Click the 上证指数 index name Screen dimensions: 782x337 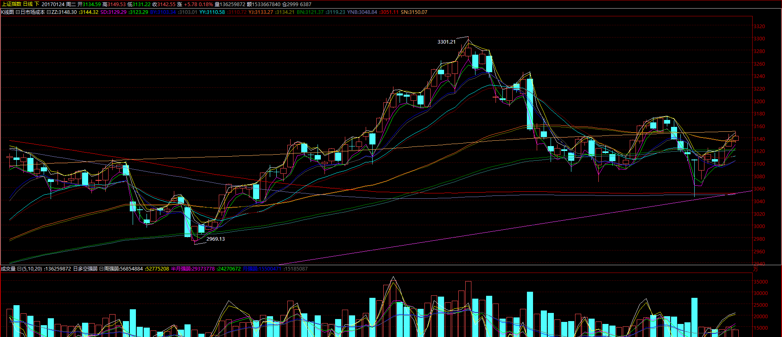click(11, 4)
